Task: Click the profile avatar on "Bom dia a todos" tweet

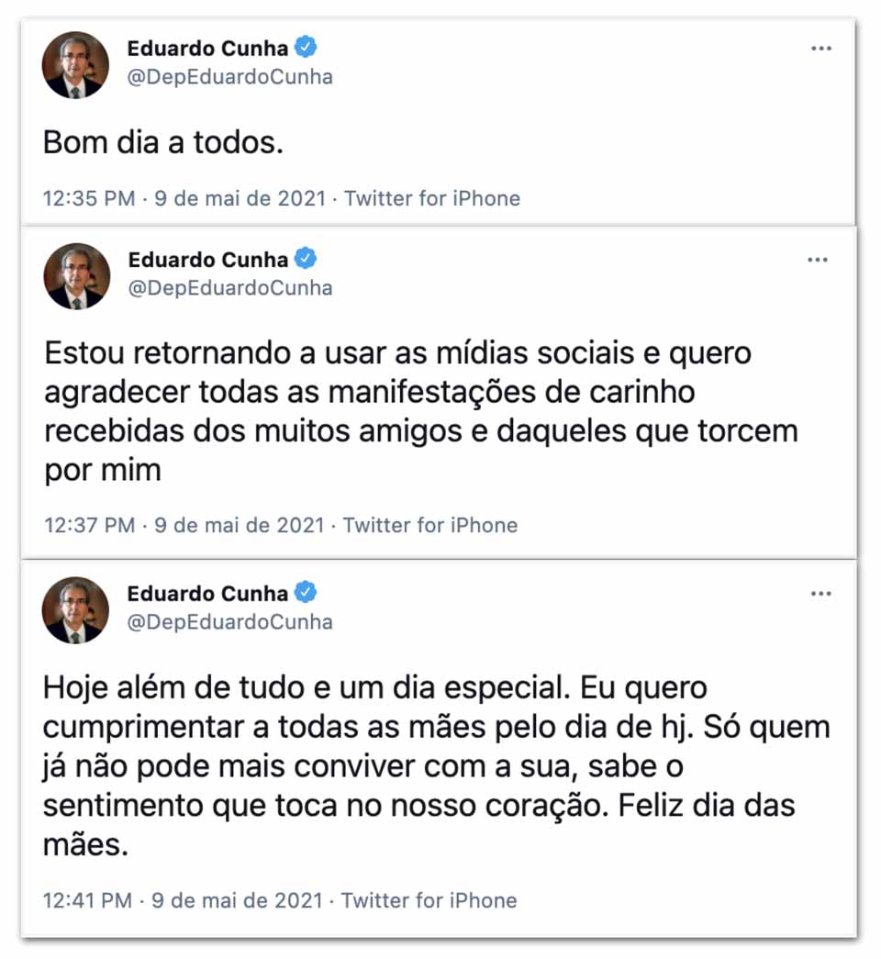Action: (x=76, y=66)
